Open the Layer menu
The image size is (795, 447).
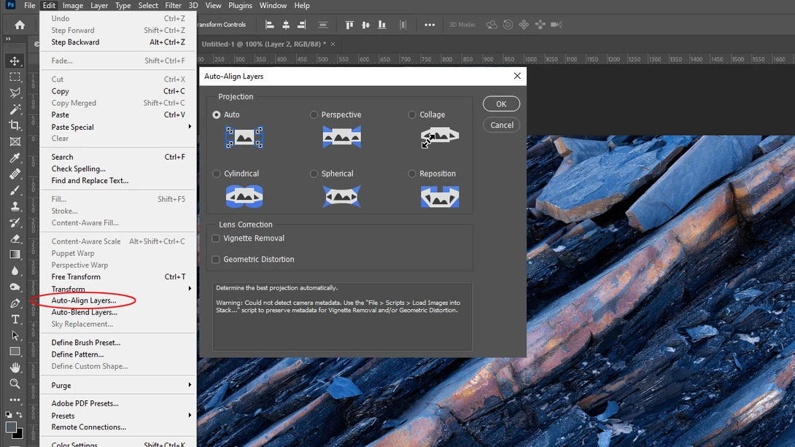click(x=99, y=6)
